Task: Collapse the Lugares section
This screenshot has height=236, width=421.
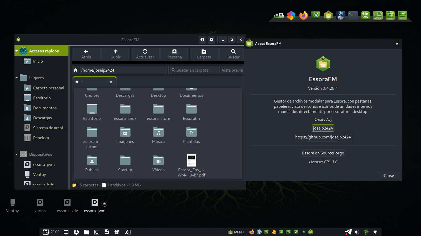Action: click(x=17, y=78)
